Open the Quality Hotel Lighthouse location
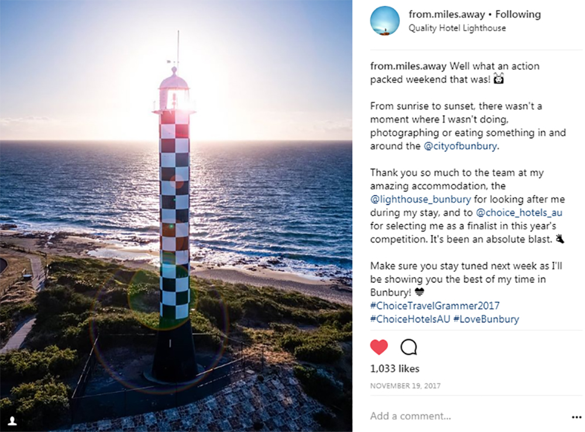This screenshot has height=432, width=585. (457, 28)
